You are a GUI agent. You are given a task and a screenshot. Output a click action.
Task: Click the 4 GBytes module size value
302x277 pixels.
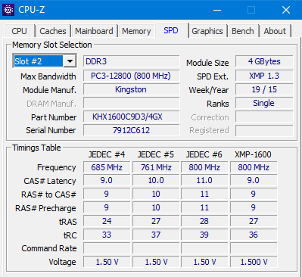pyautogui.click(x=264, y=61)
